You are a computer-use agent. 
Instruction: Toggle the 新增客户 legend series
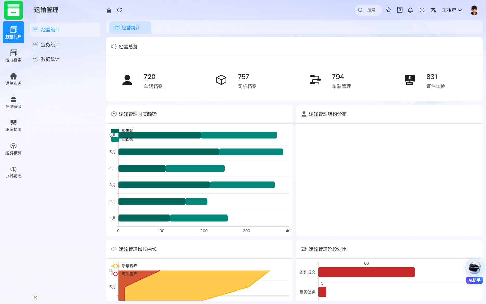point(125,266)
